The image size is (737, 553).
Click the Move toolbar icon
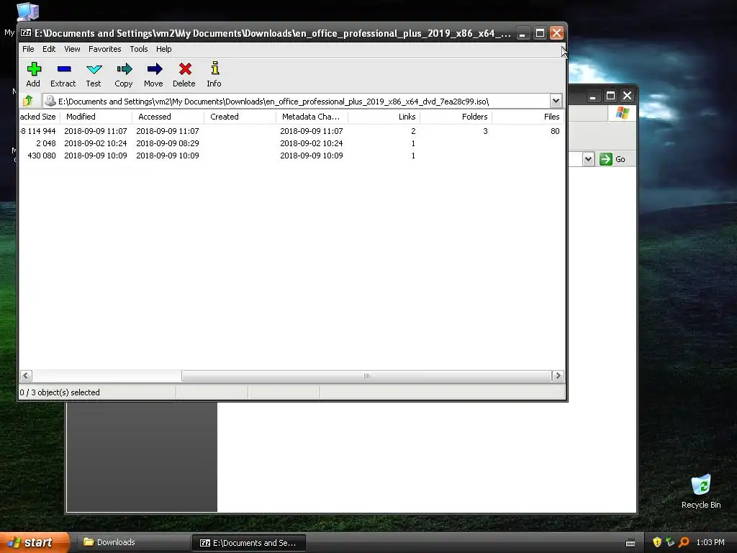pyautogui.click(x=154, y=69)
